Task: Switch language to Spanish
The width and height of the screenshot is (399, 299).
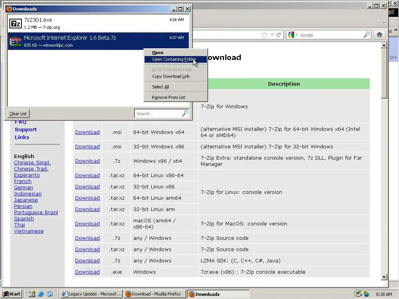Action: click(x=24, y=219)
